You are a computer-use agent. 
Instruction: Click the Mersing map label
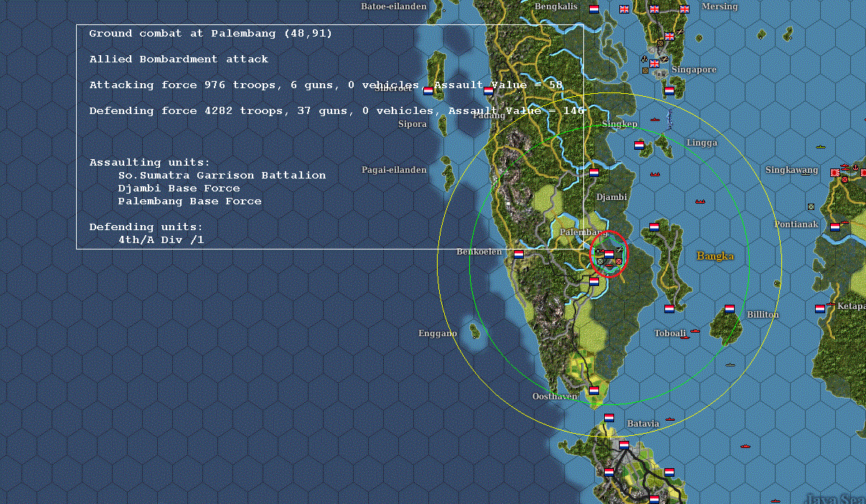click(x=720, y=6)
